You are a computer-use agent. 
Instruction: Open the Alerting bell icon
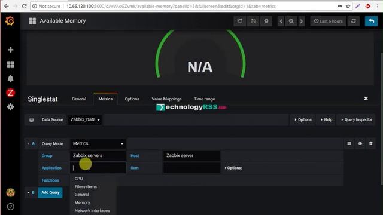(10, 78)
